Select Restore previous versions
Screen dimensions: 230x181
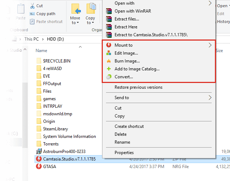point(159,87)
